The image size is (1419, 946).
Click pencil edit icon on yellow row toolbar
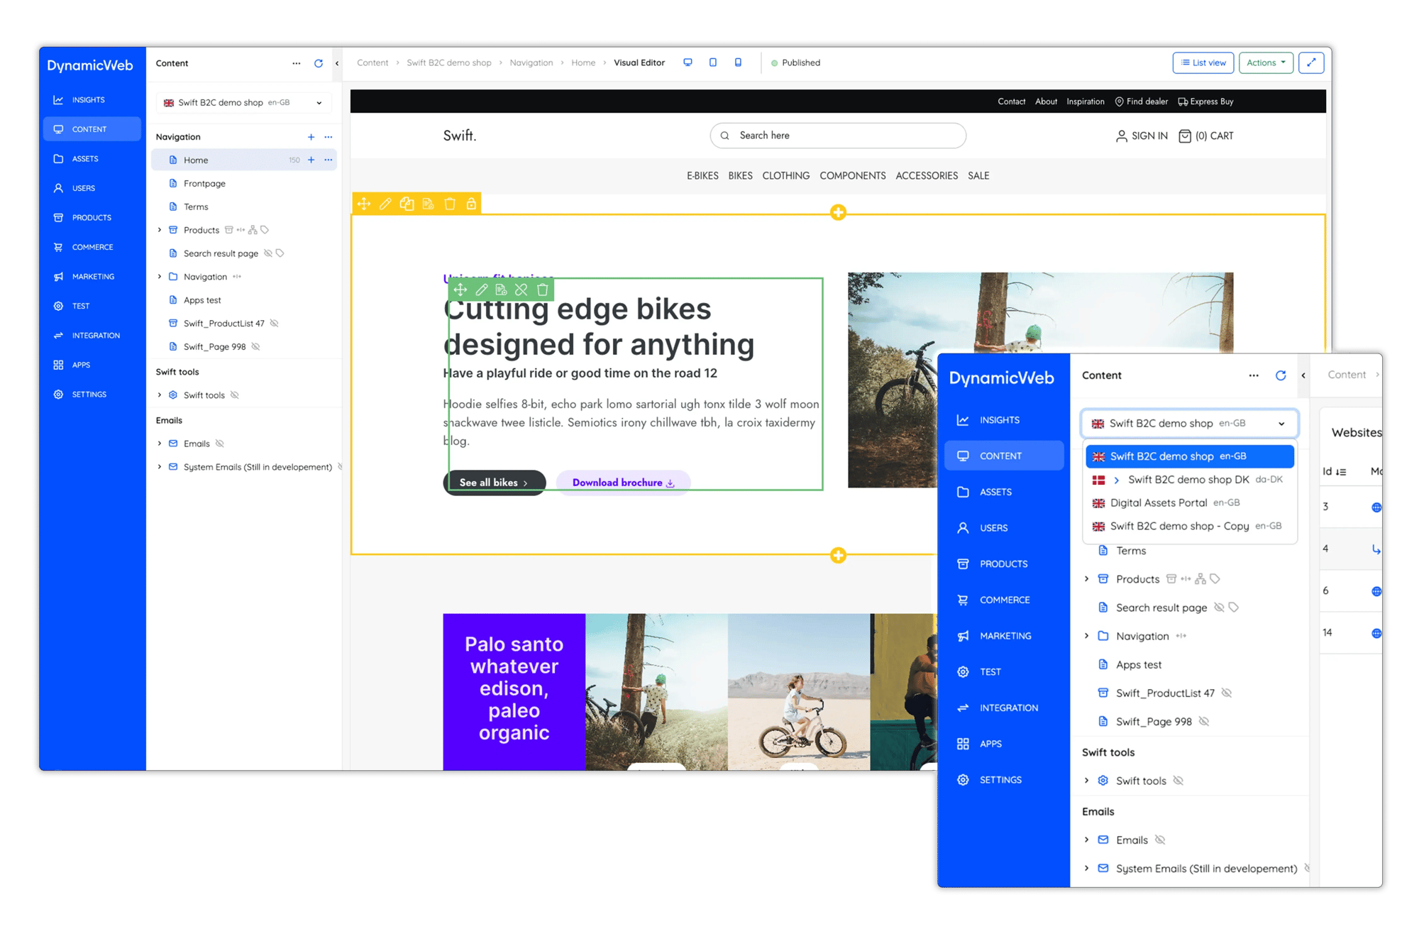coord(385,204)
